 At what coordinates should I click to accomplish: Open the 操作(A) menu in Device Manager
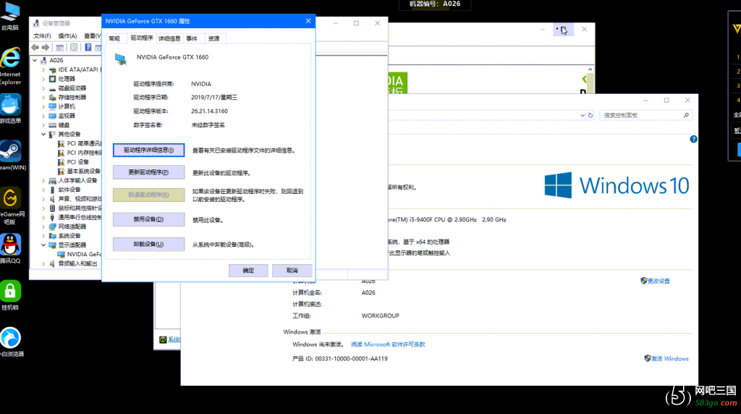(67, 36)
